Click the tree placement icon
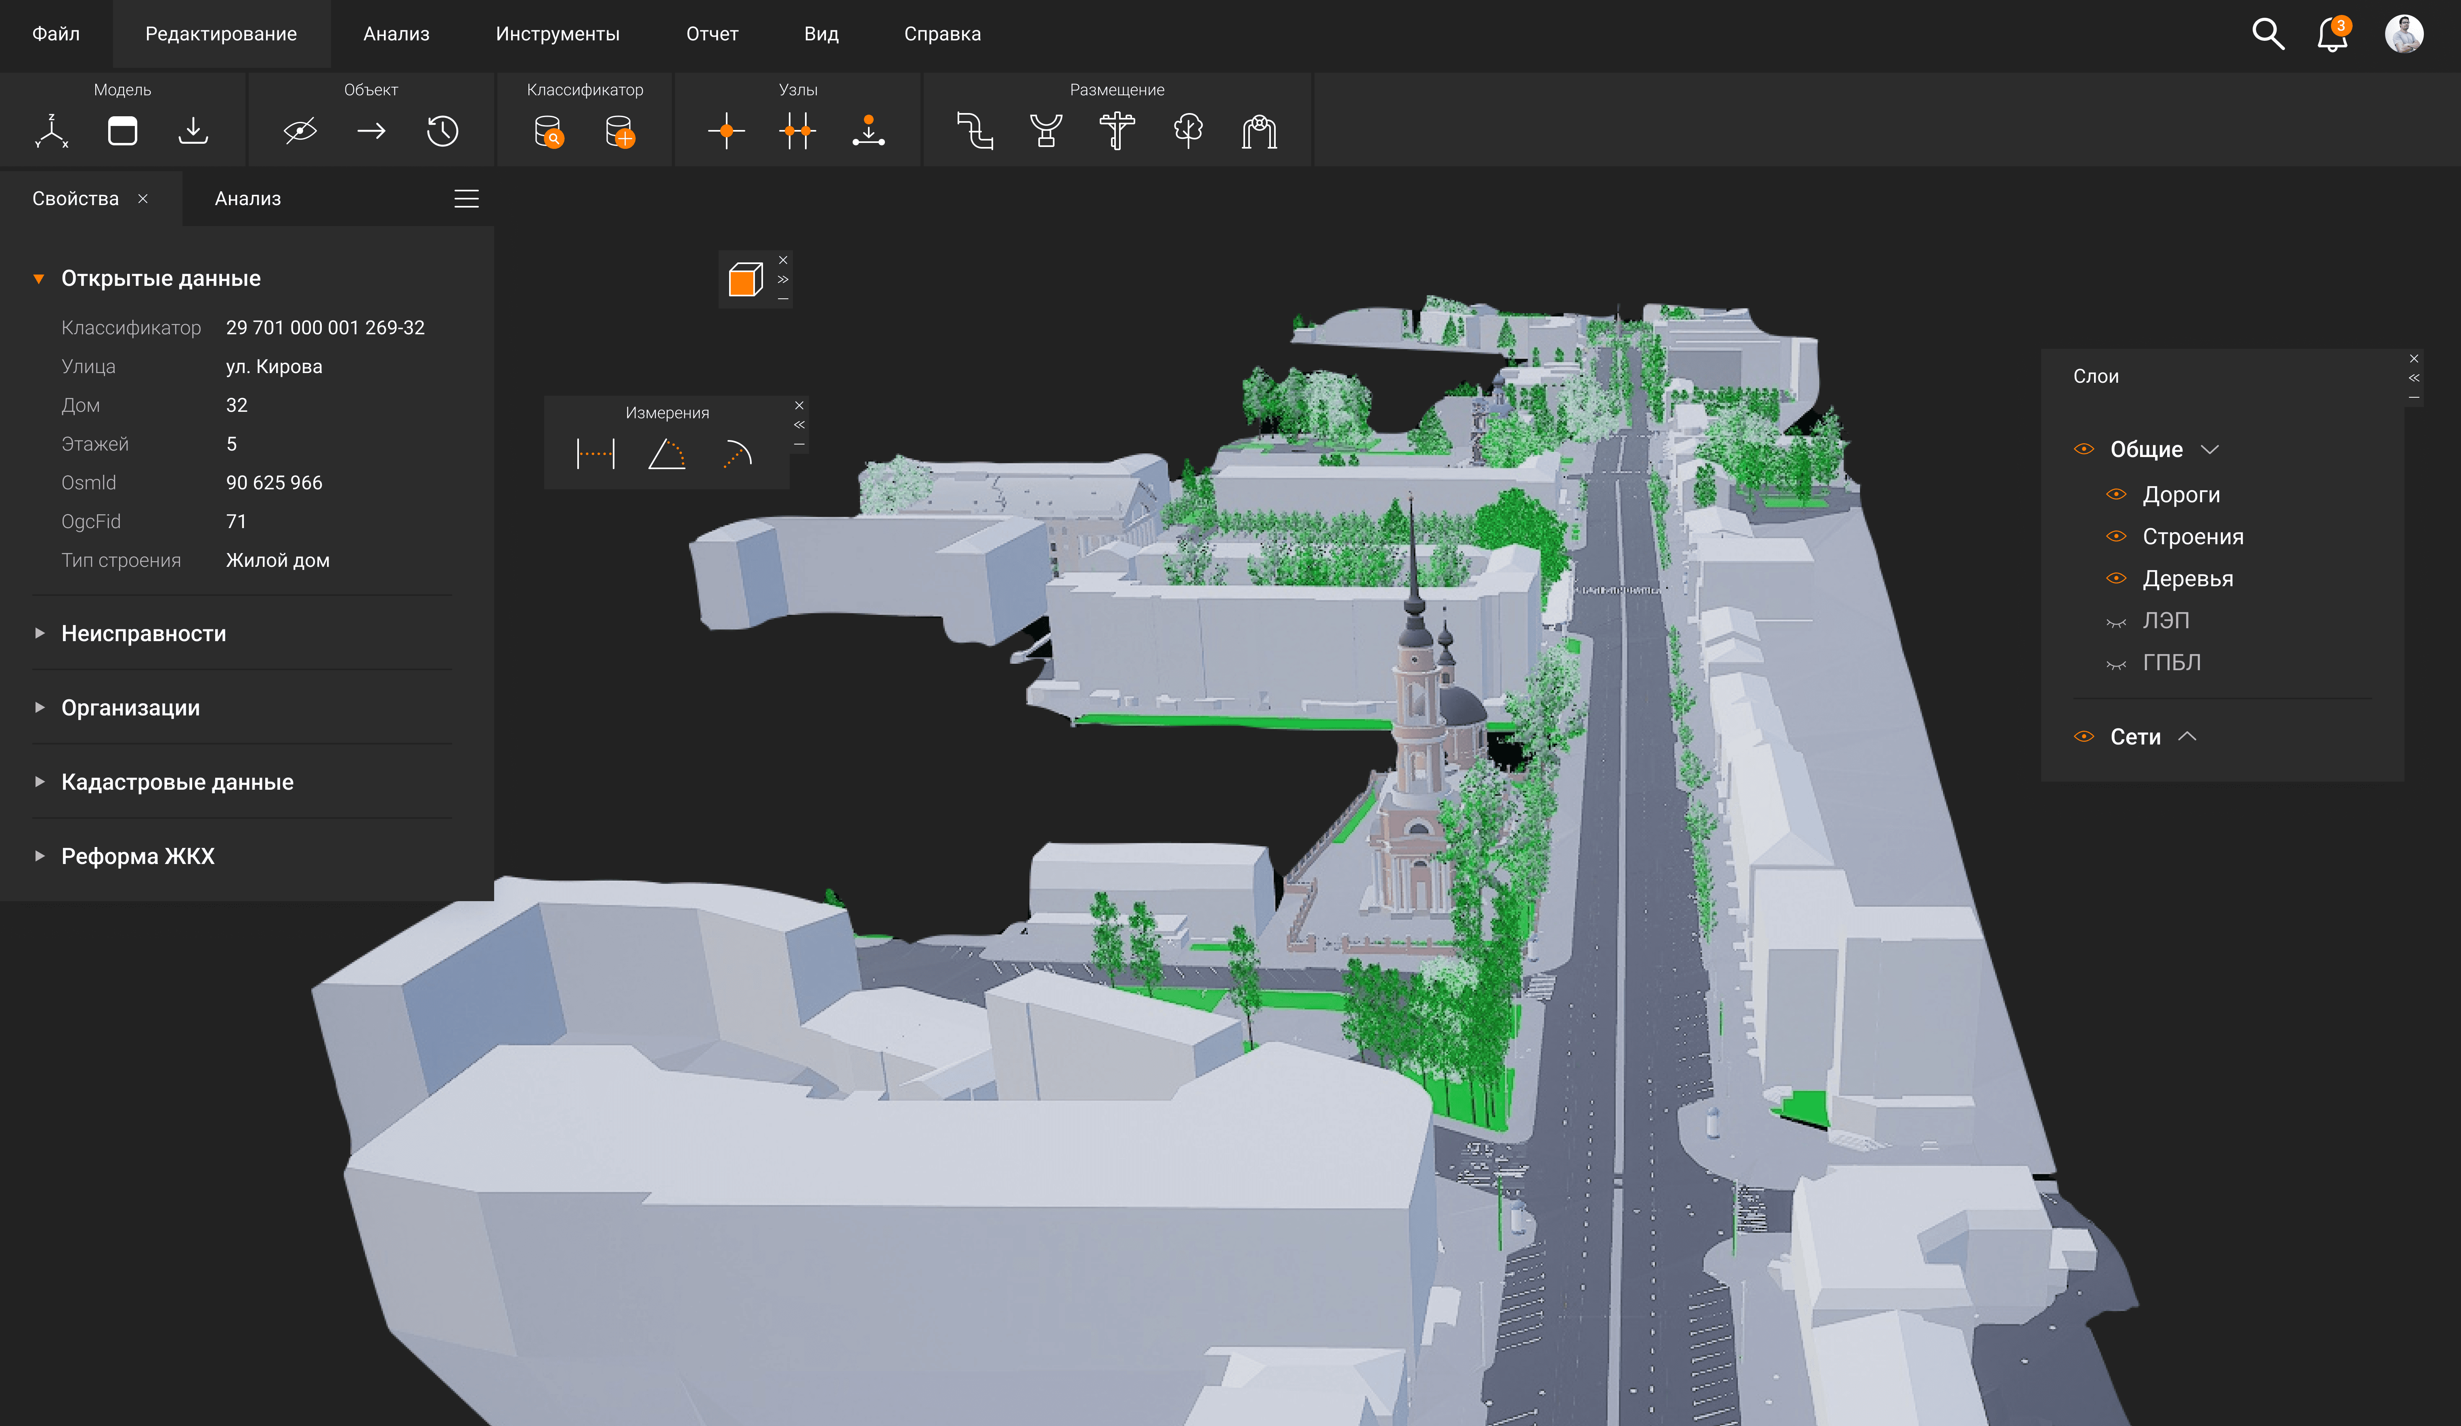This screenshot has height=1426, width=2461. click(1188, 131)
